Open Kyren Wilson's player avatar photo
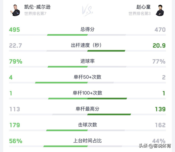Viewport: 175px width, 152px height. [x=15, y=10]
